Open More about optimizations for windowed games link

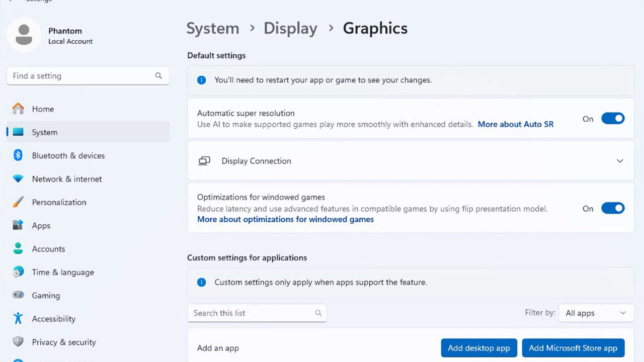(x=285, y=219)
